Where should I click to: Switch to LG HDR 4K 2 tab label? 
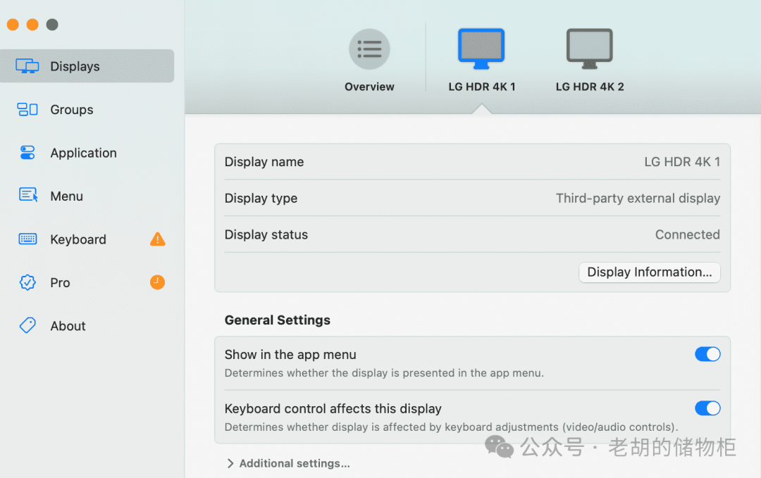590,87
